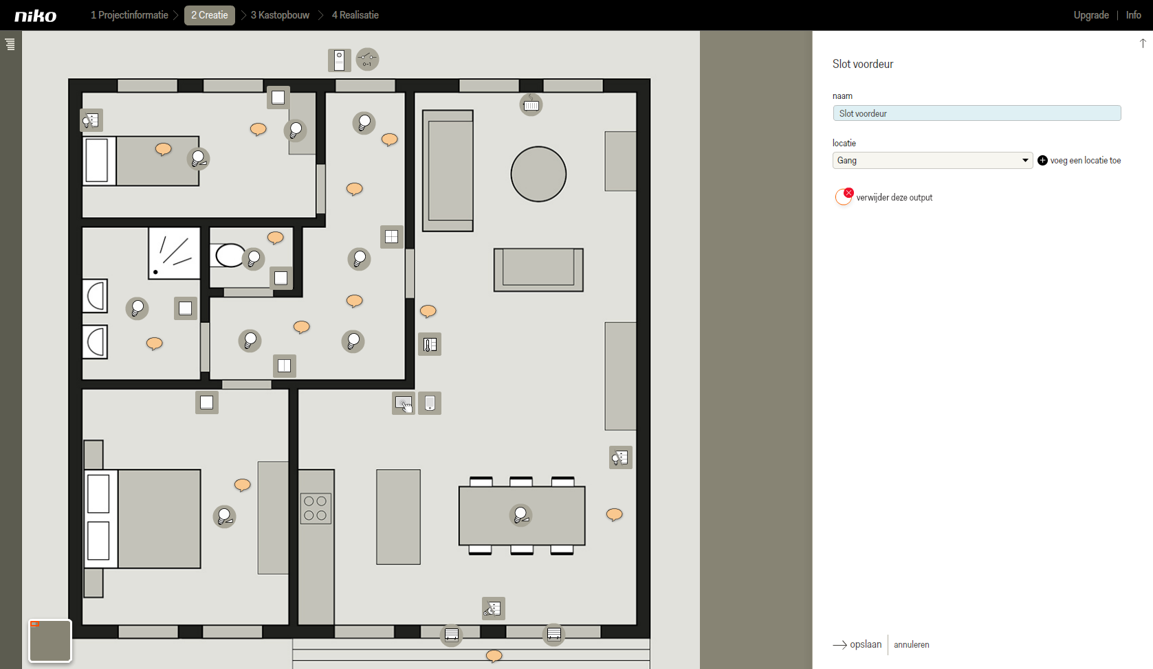Image resolution: width=1153 pixels, height=669 pixels.
Task: Select the dimmable lamp above the dining table
Action: tap(521, 514)
